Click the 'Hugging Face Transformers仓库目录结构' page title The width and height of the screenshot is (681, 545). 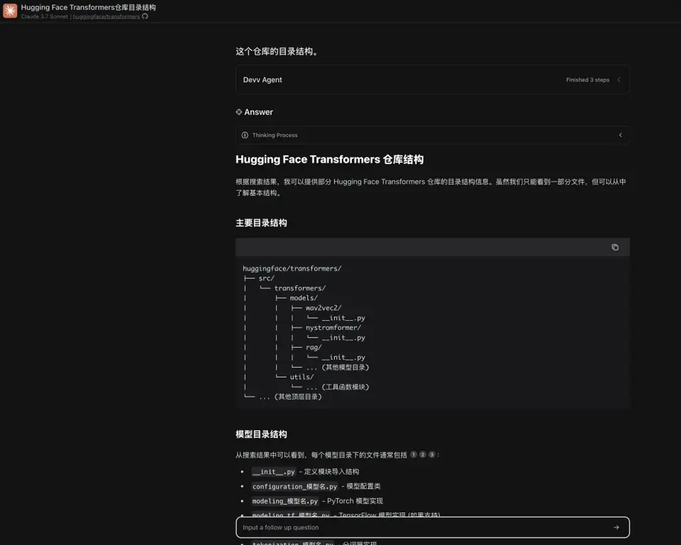coord(88,7)
